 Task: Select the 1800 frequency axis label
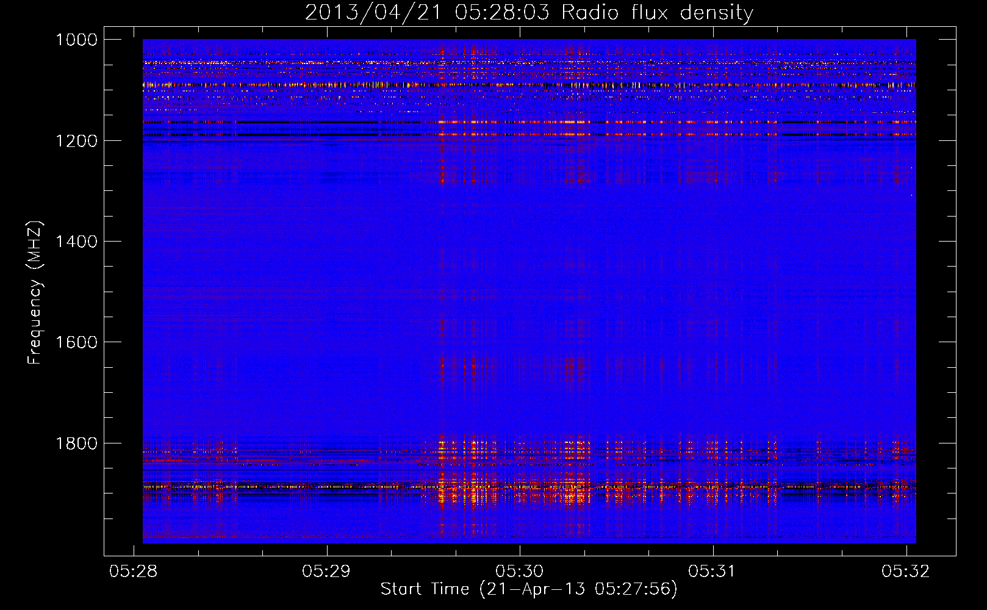76,443
